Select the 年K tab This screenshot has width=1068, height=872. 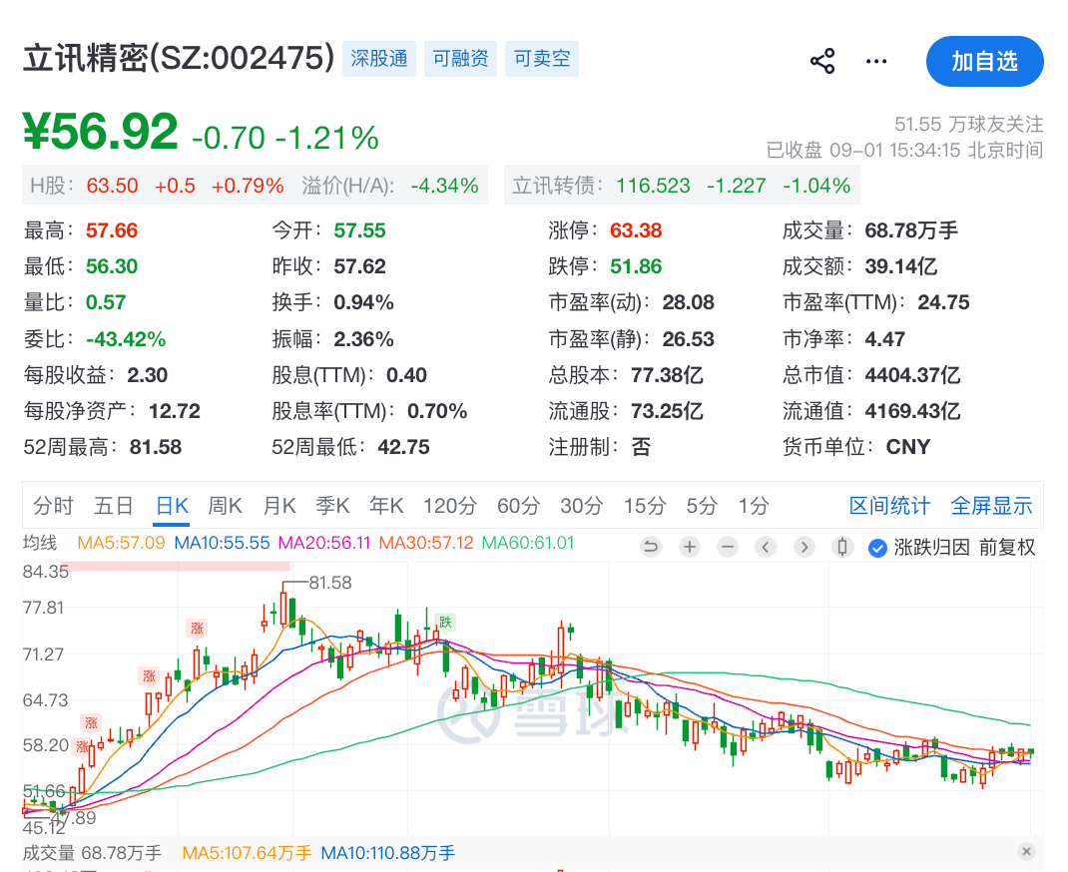click(386, 506)
